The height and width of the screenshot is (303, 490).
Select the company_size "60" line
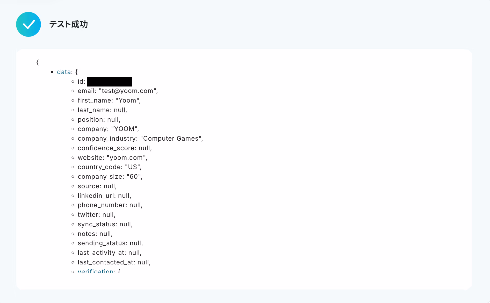click(x=110, y=177)
